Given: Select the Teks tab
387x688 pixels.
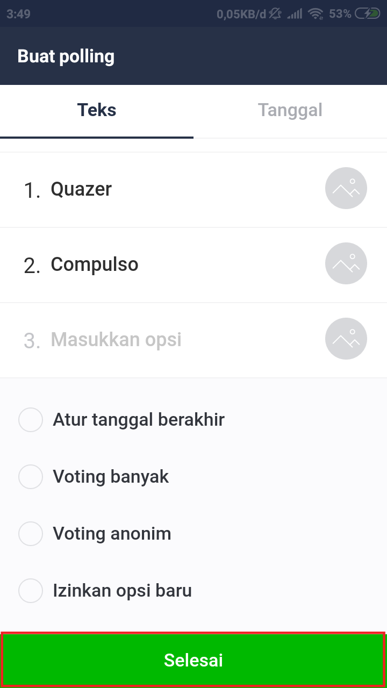Looking at the screenshot, I should coord(97,110).
